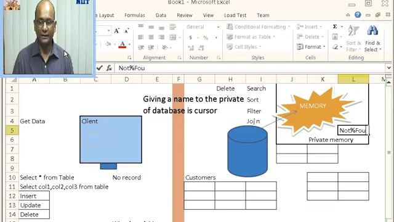
Task: Open the Merge & Center dropdown arrow
Action: (179, 38)
